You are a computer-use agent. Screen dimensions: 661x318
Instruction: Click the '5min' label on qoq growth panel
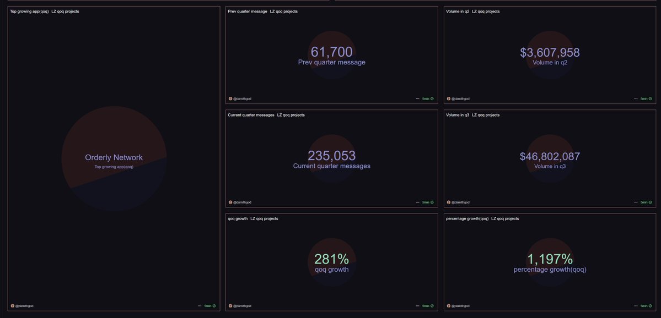[x=426, y=306]
